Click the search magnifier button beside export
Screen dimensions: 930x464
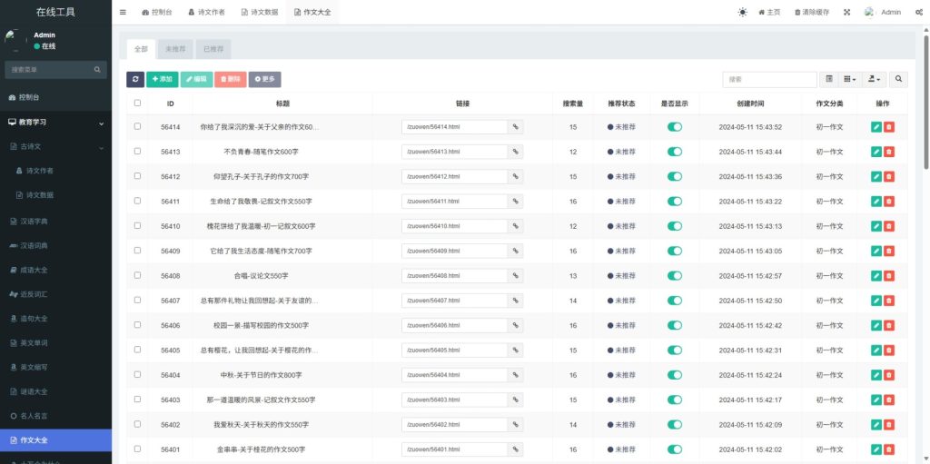(898, 80)
